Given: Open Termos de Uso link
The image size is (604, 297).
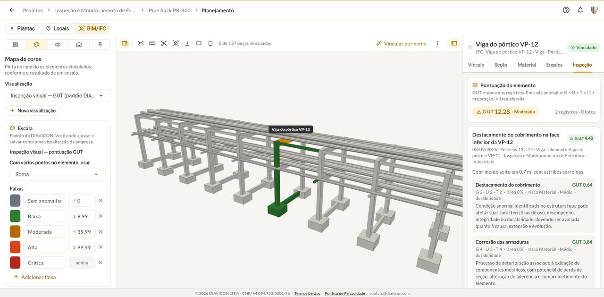Looking at the screenshot, I should pos(307,293).
